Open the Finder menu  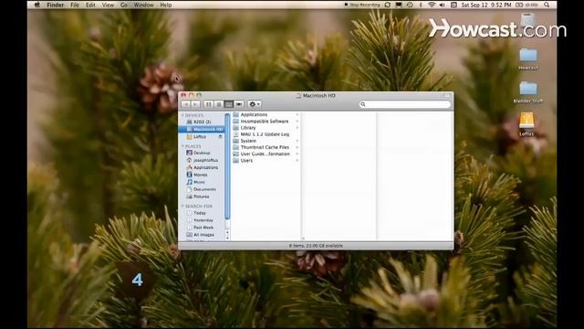55,5
